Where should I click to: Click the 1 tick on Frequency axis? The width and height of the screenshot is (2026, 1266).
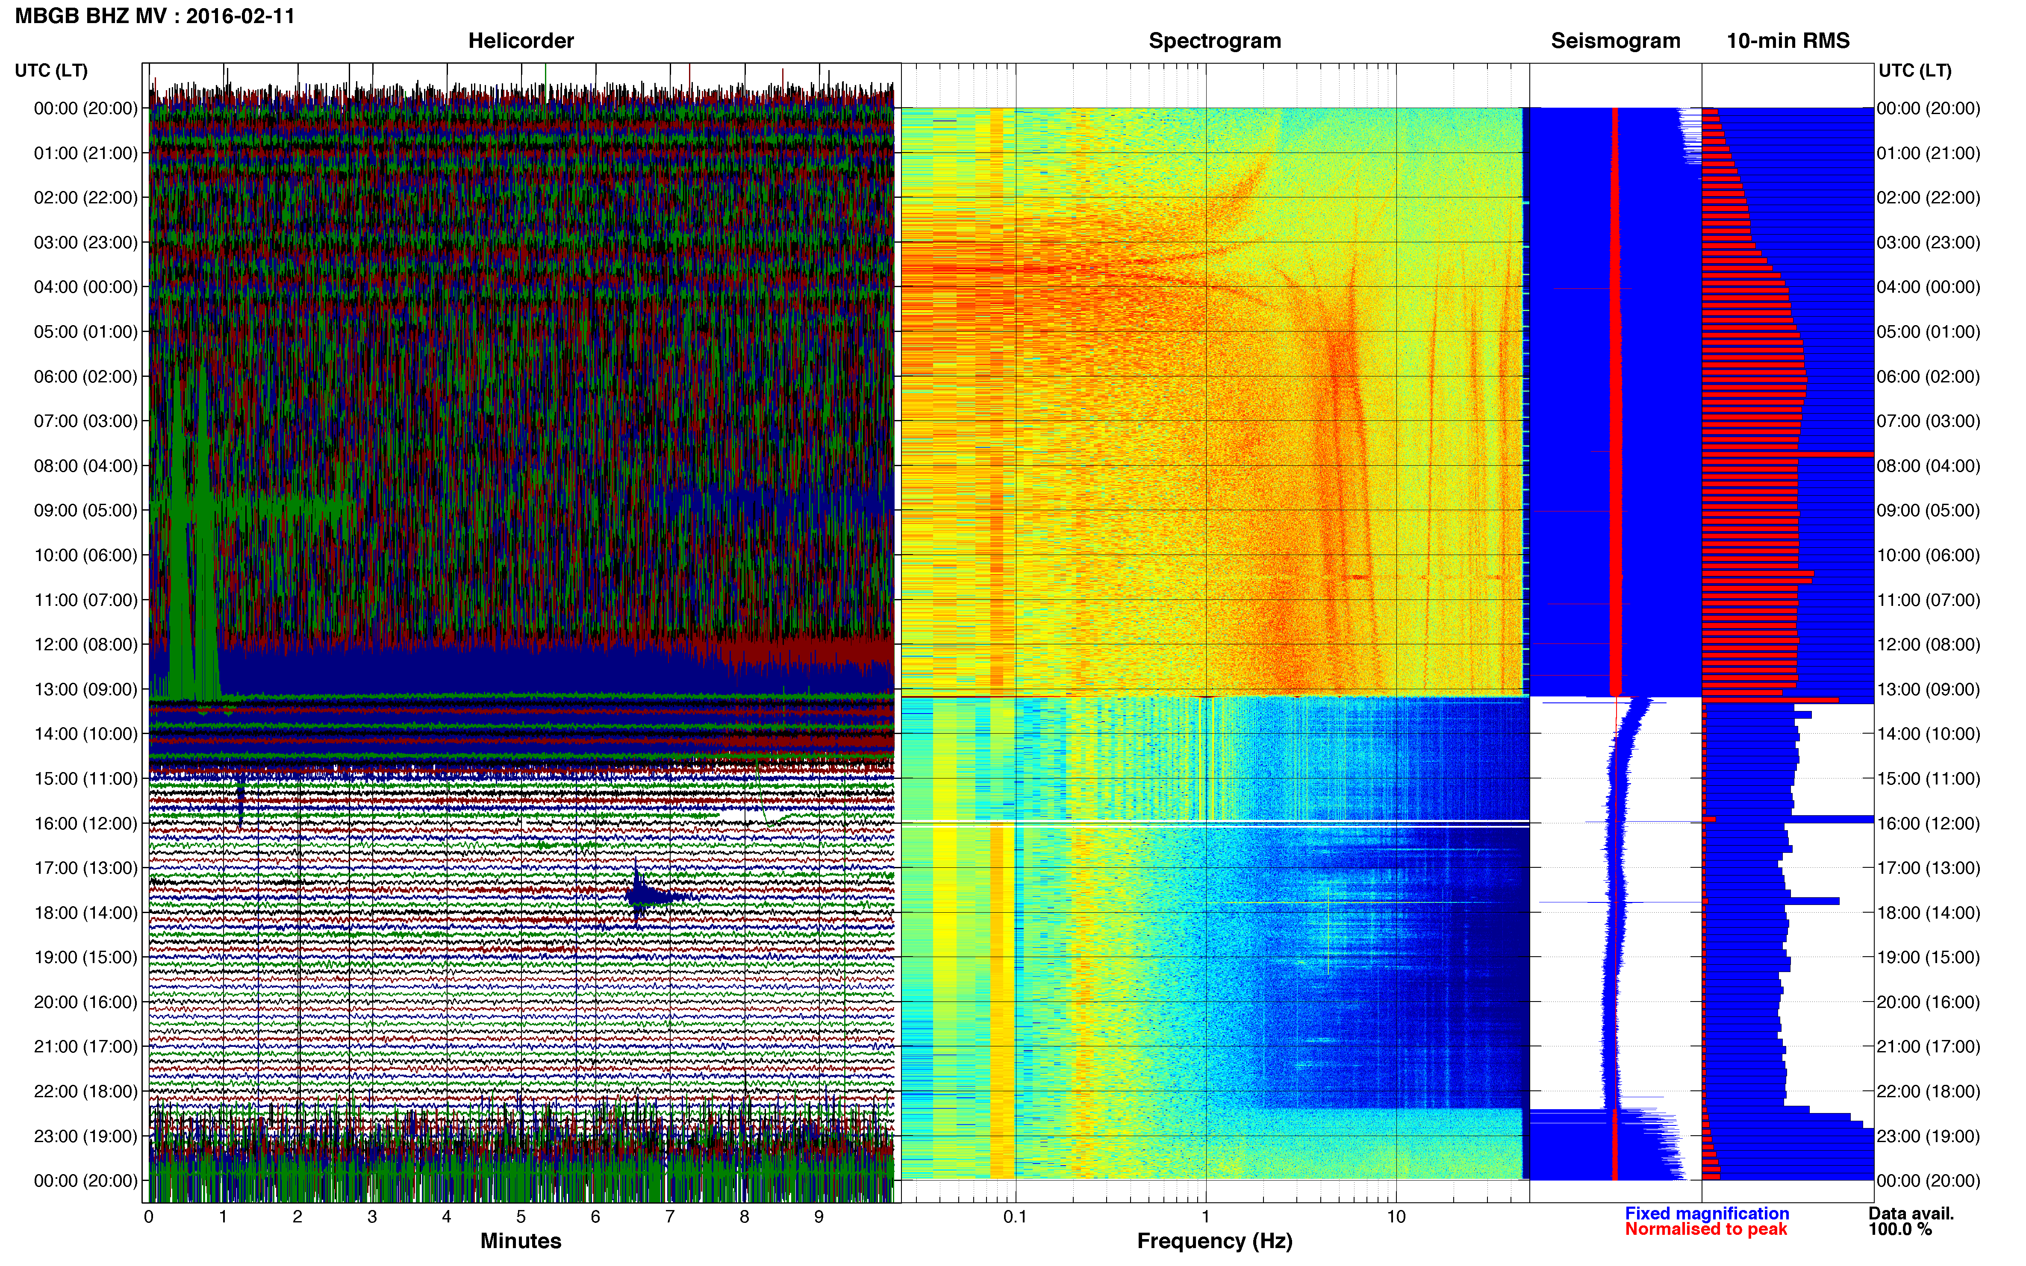[x=1206, y=1217]
